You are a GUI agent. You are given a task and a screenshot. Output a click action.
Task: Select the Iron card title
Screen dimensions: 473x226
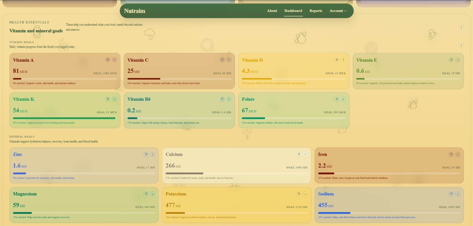coord(323,154)
